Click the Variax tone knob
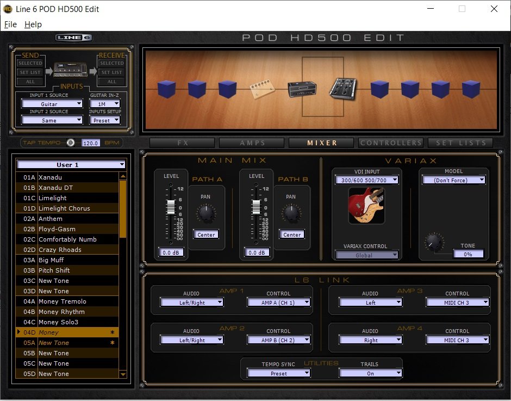 pyautogui.click(x=434, y=242)
